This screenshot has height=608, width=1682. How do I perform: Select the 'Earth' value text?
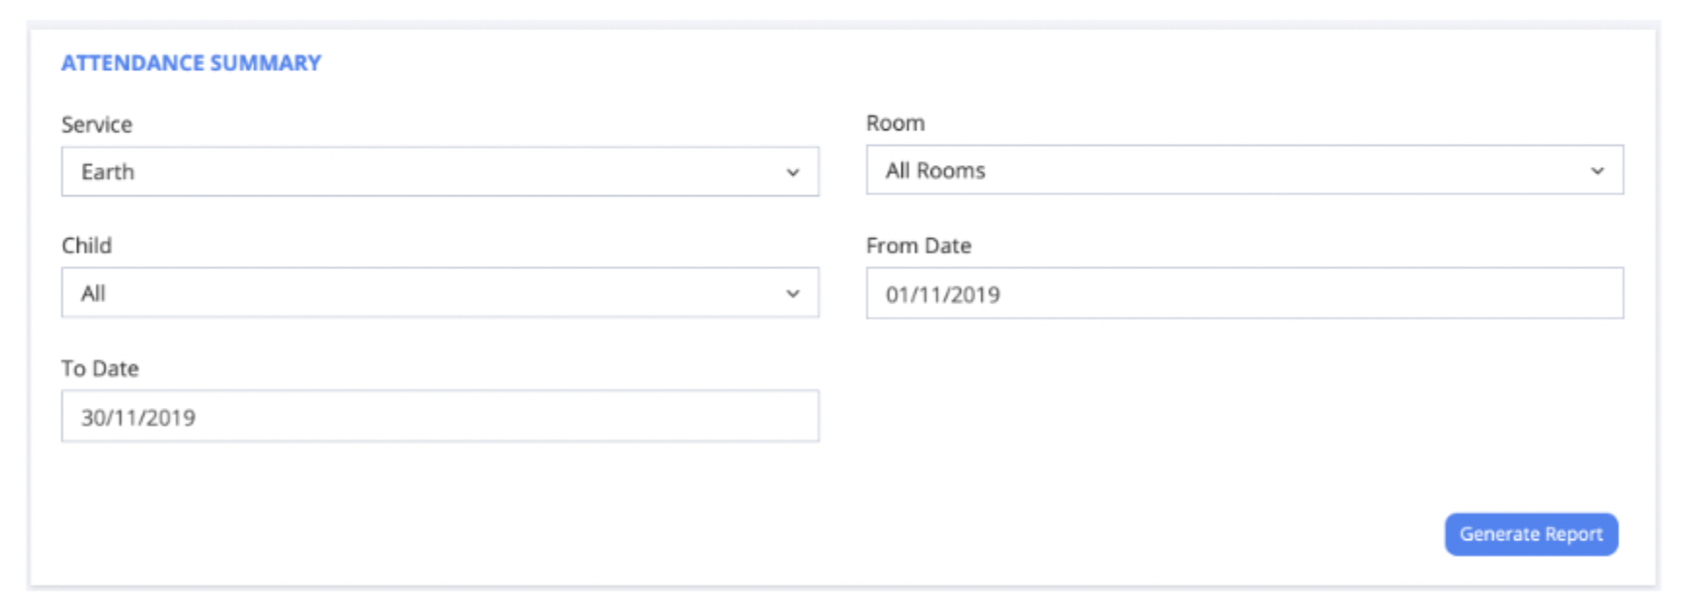point(108,172)
